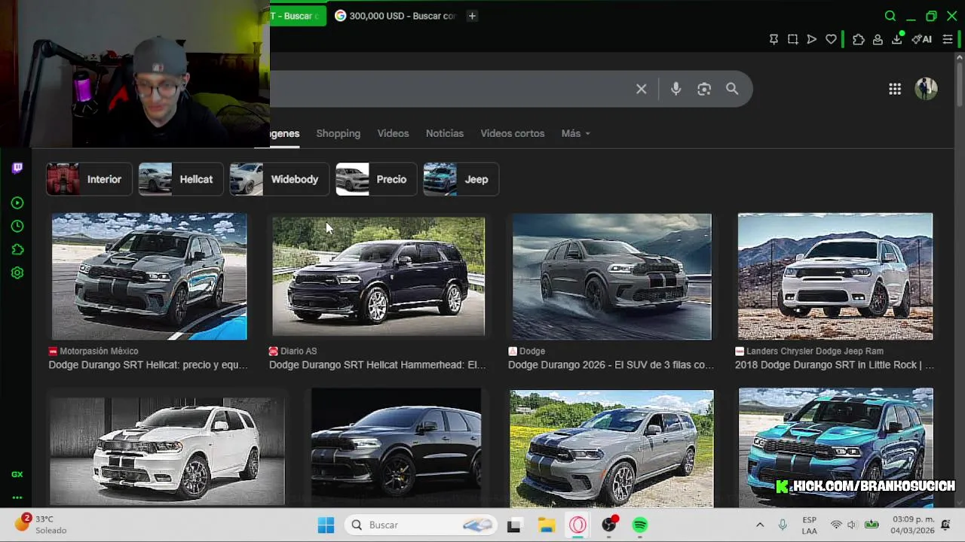Image resolution: width=965 pixels, height=542 pixels.
Task: Open Settings gear in the left sidebar
Action: coord(17,273)
